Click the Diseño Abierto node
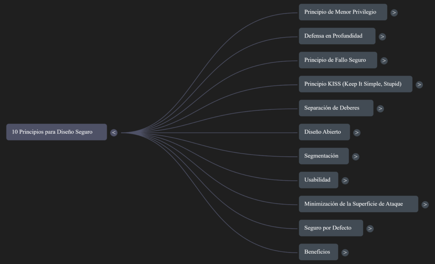Screen dimensions: 435x264 click(x=324, y=132)
